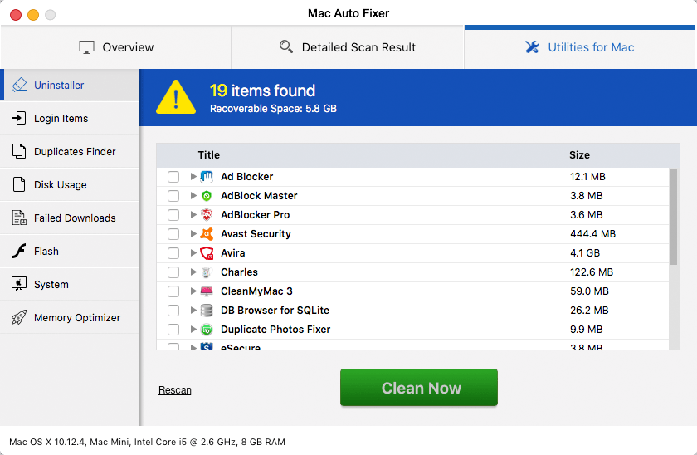The width and height of the screenshot is (697, 455).
Task: Click the application list scrollbar thumb
Action: click(674, 217)
